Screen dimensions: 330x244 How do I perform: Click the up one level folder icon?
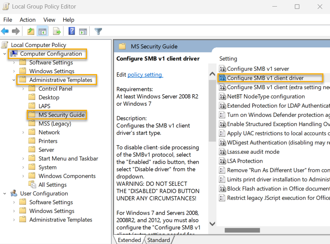tap(30, 31)
